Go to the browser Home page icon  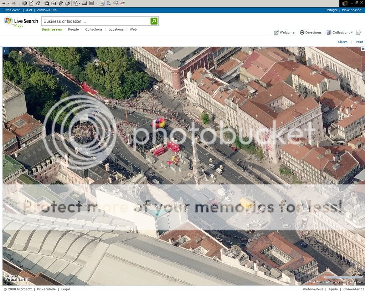pyautogui.click(x=38, y=3)
